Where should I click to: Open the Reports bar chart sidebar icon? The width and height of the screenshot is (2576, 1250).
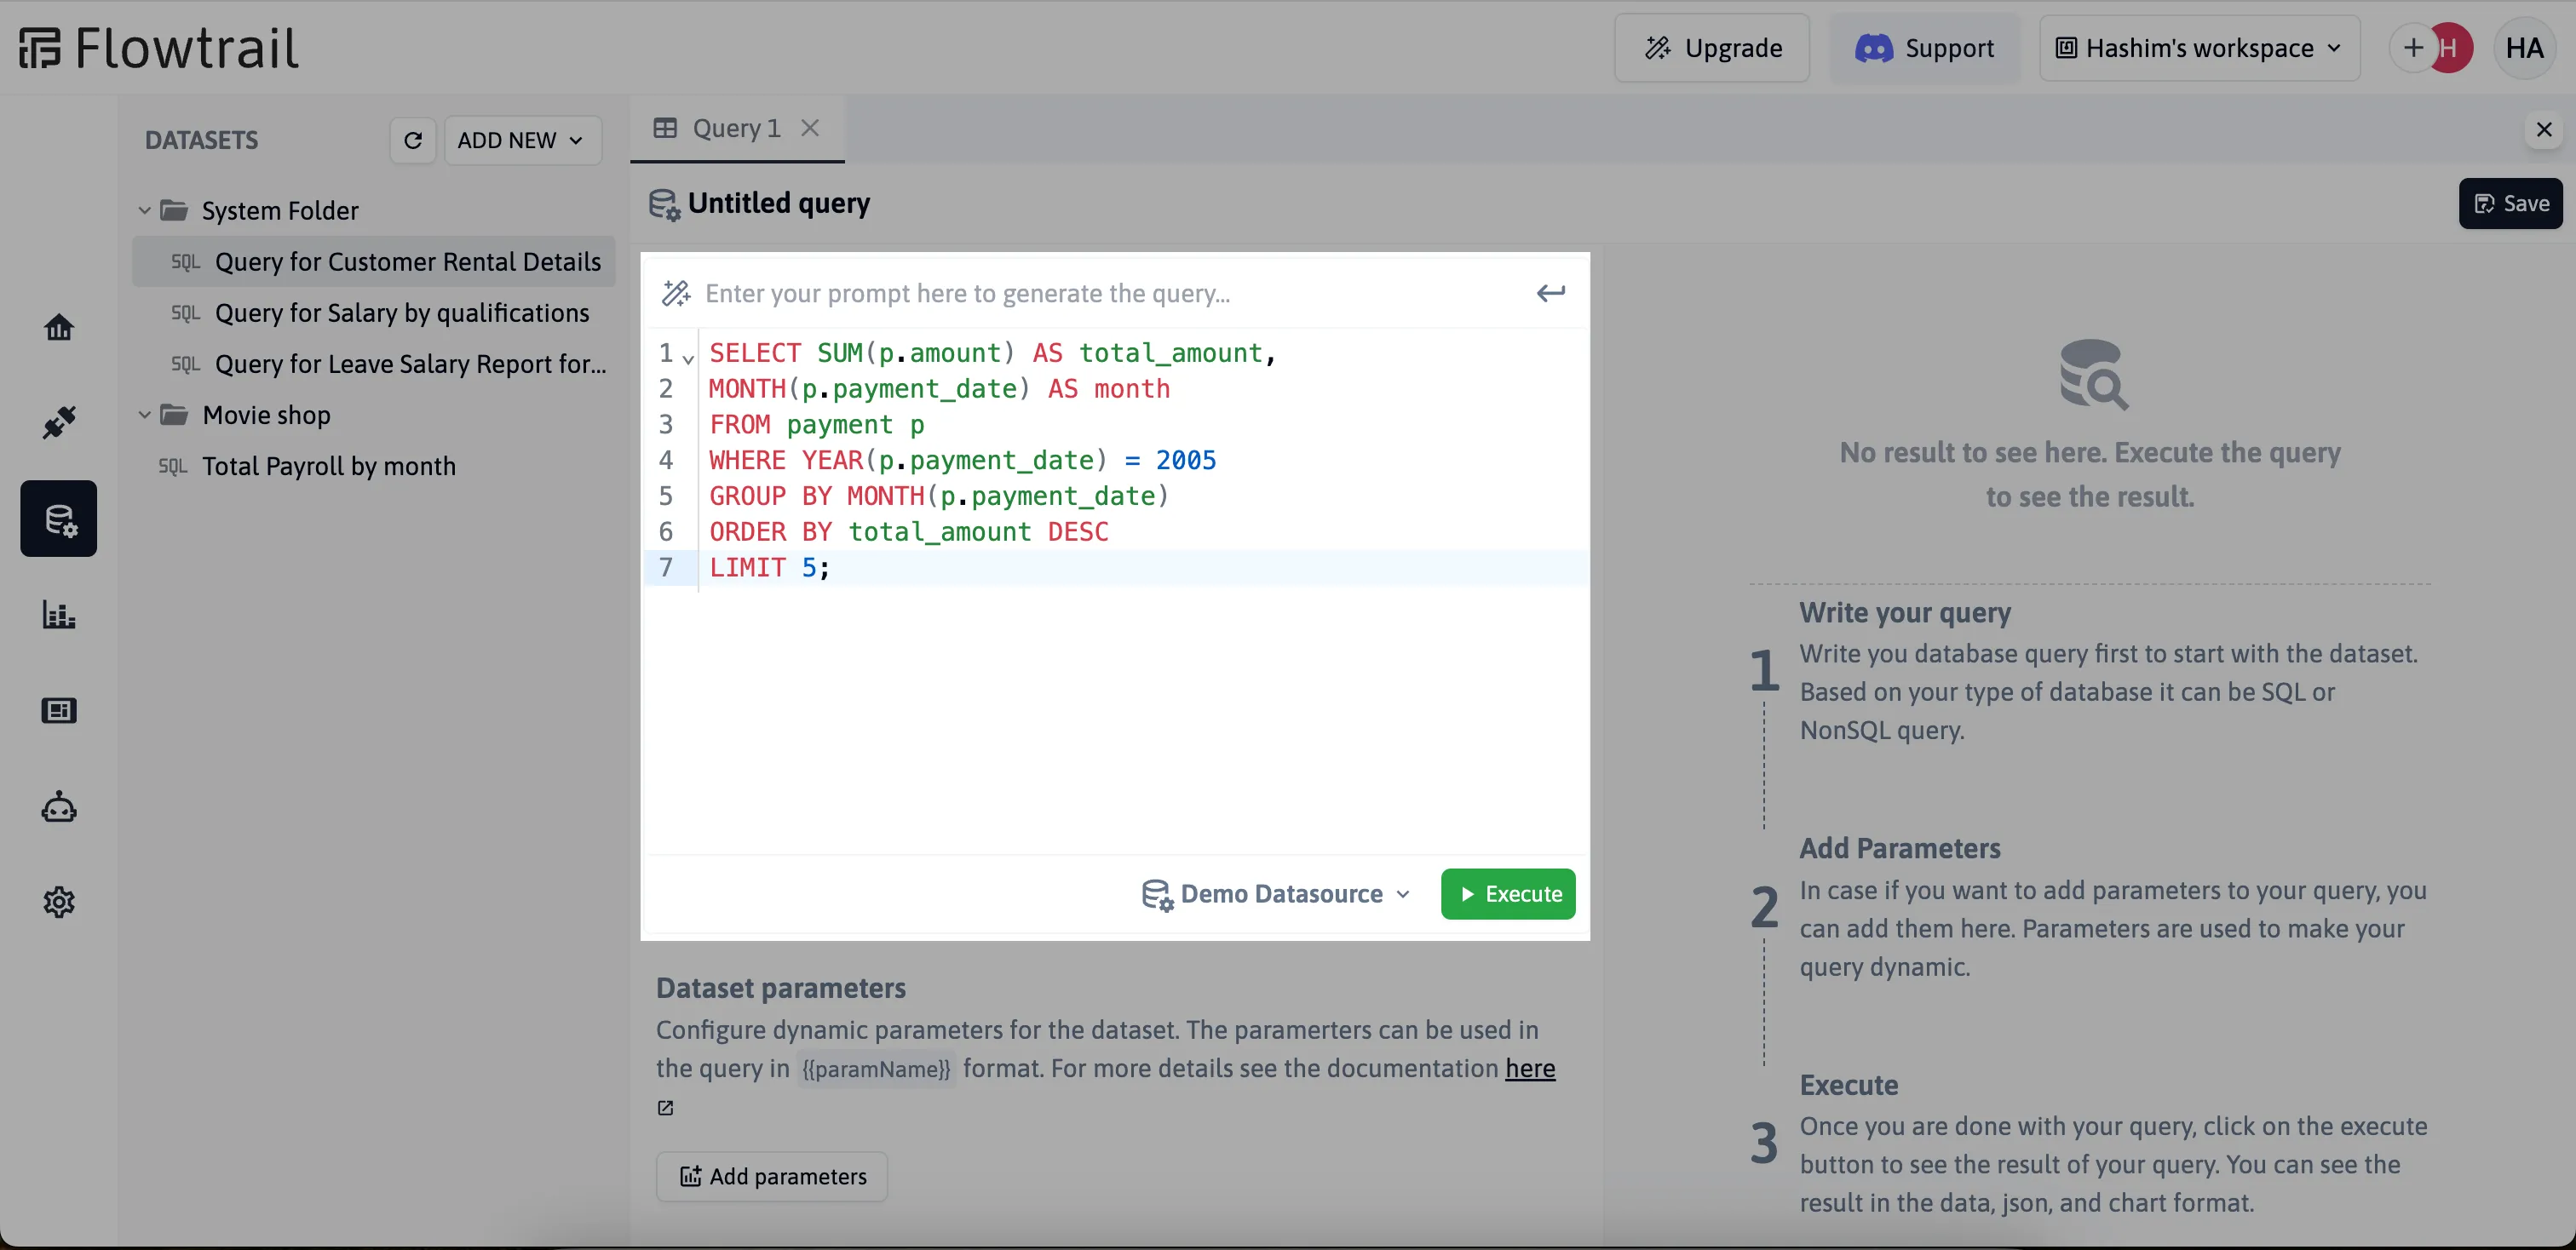coord(59,614)
